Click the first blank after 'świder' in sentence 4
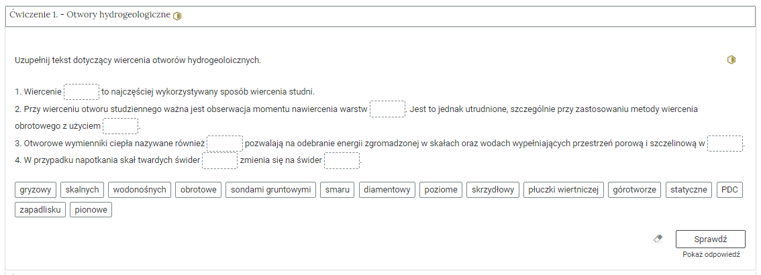 220,161
